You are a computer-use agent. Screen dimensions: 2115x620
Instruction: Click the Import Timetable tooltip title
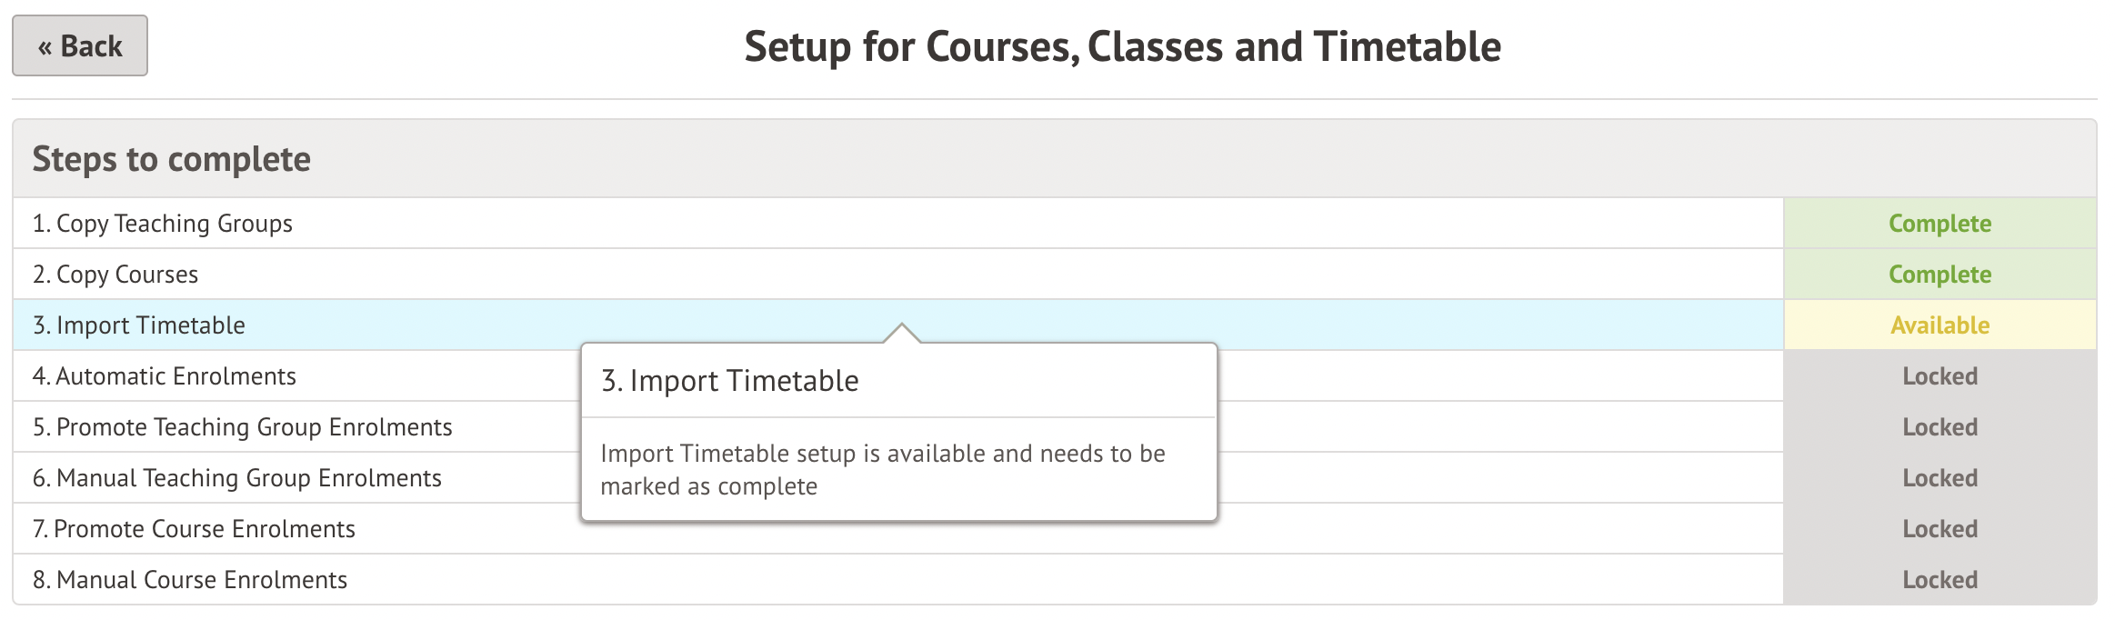729,381
